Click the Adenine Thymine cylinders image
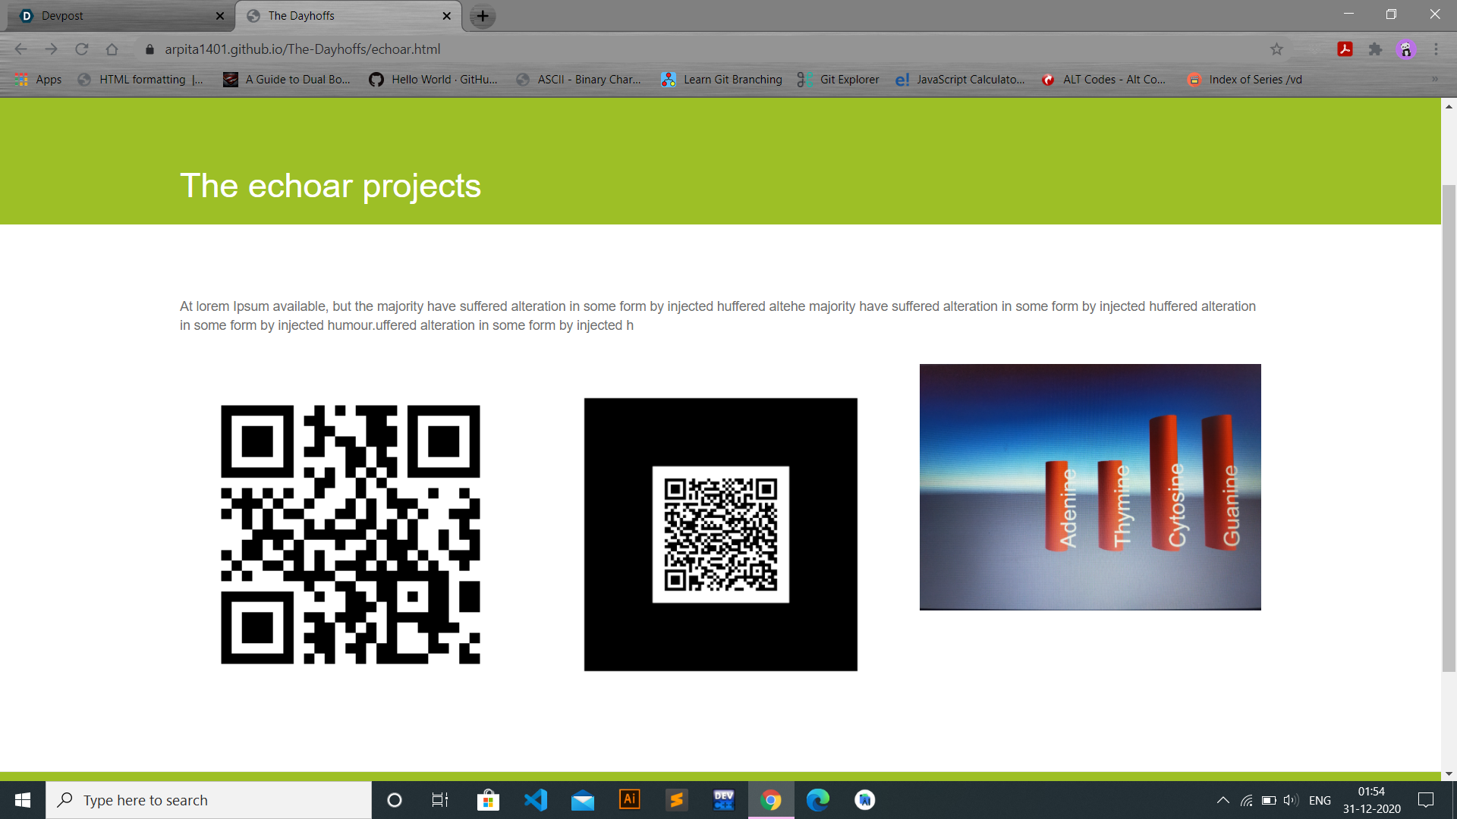The height and width of the screenshot is (819, 1457). [1090, 487]
